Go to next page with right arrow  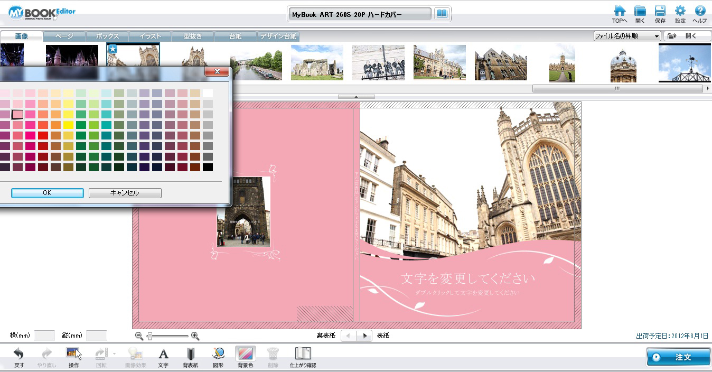point(364,336)
